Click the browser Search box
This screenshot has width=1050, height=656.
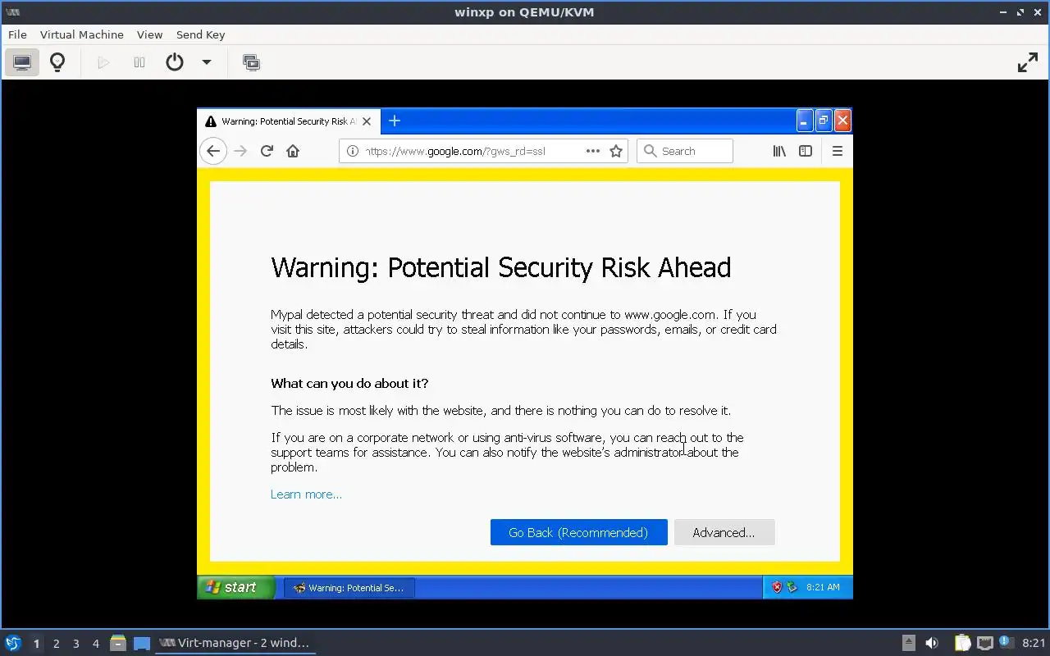(685, 151)
